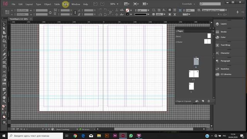Select the Rectangle Frame tool

click(4, 63)
